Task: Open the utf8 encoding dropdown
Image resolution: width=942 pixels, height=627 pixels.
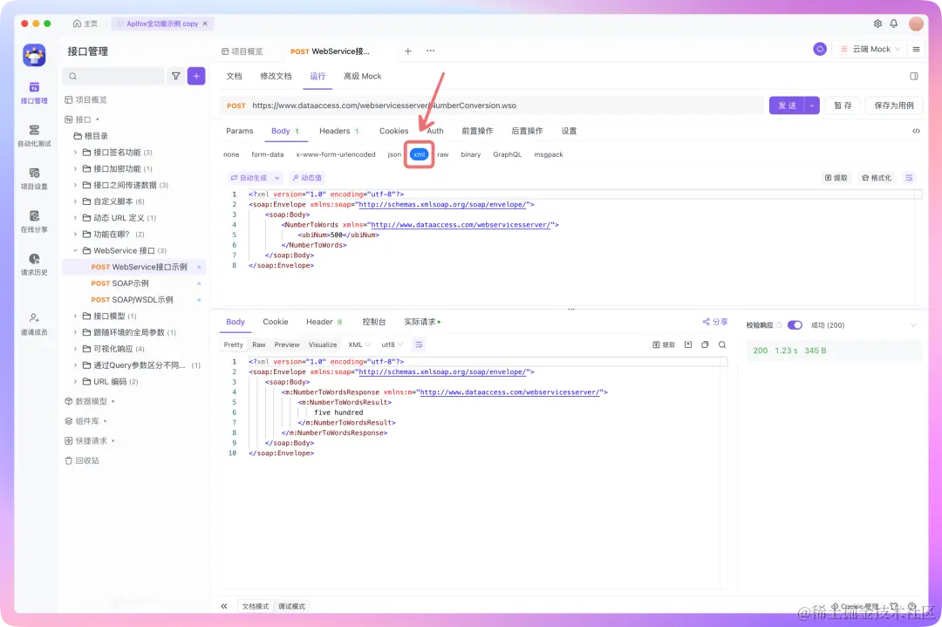Action: pos(392,344)
